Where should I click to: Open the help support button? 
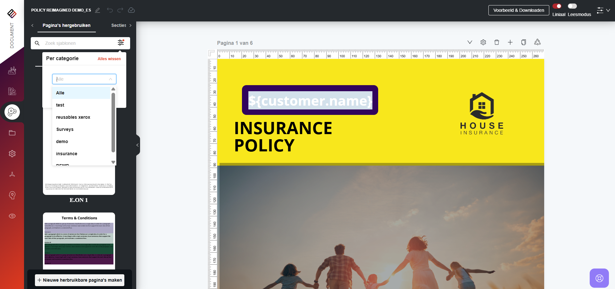pyautogui.click(x=599, y=278)
